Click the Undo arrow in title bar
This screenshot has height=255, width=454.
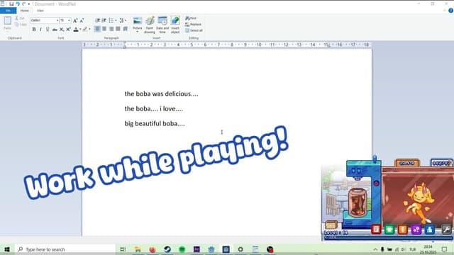click(x=18, y=4)
